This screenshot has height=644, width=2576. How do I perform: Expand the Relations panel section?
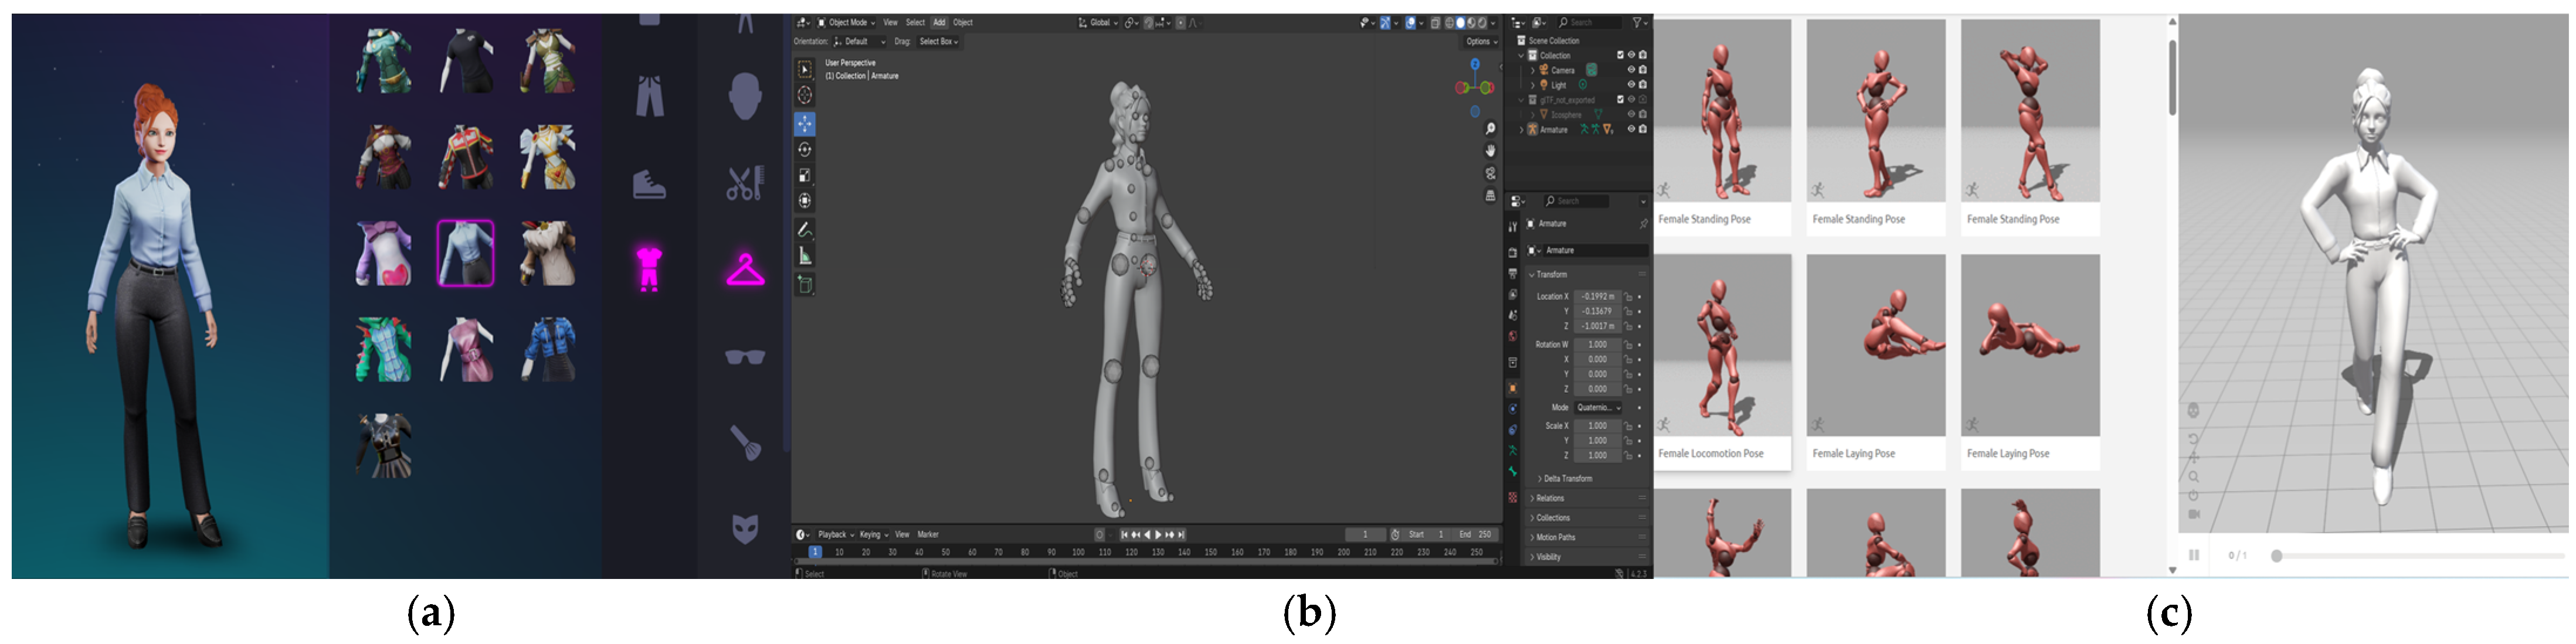pos(1550,498)
